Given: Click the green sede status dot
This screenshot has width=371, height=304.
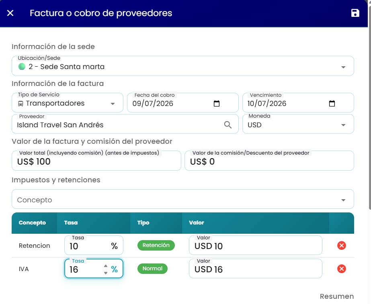Looking at the screenshot, I should pos(22,67).
